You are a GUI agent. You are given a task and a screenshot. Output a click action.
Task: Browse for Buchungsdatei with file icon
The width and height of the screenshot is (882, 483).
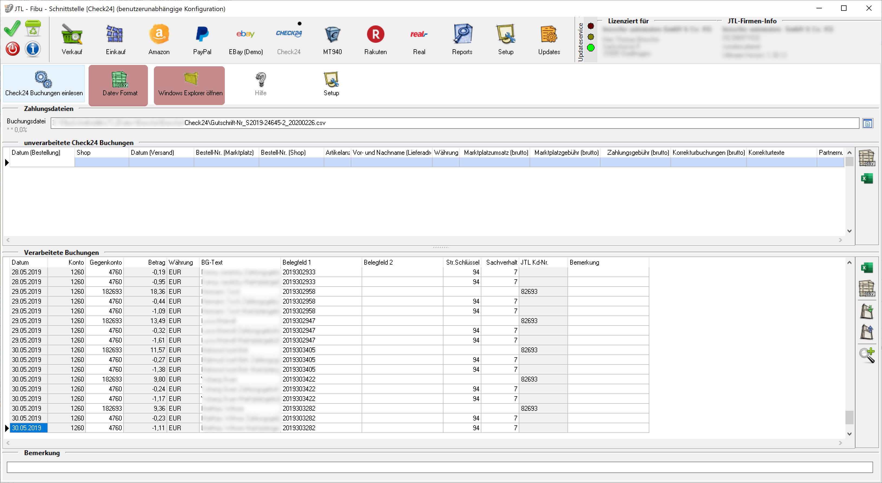click(867, 123)
